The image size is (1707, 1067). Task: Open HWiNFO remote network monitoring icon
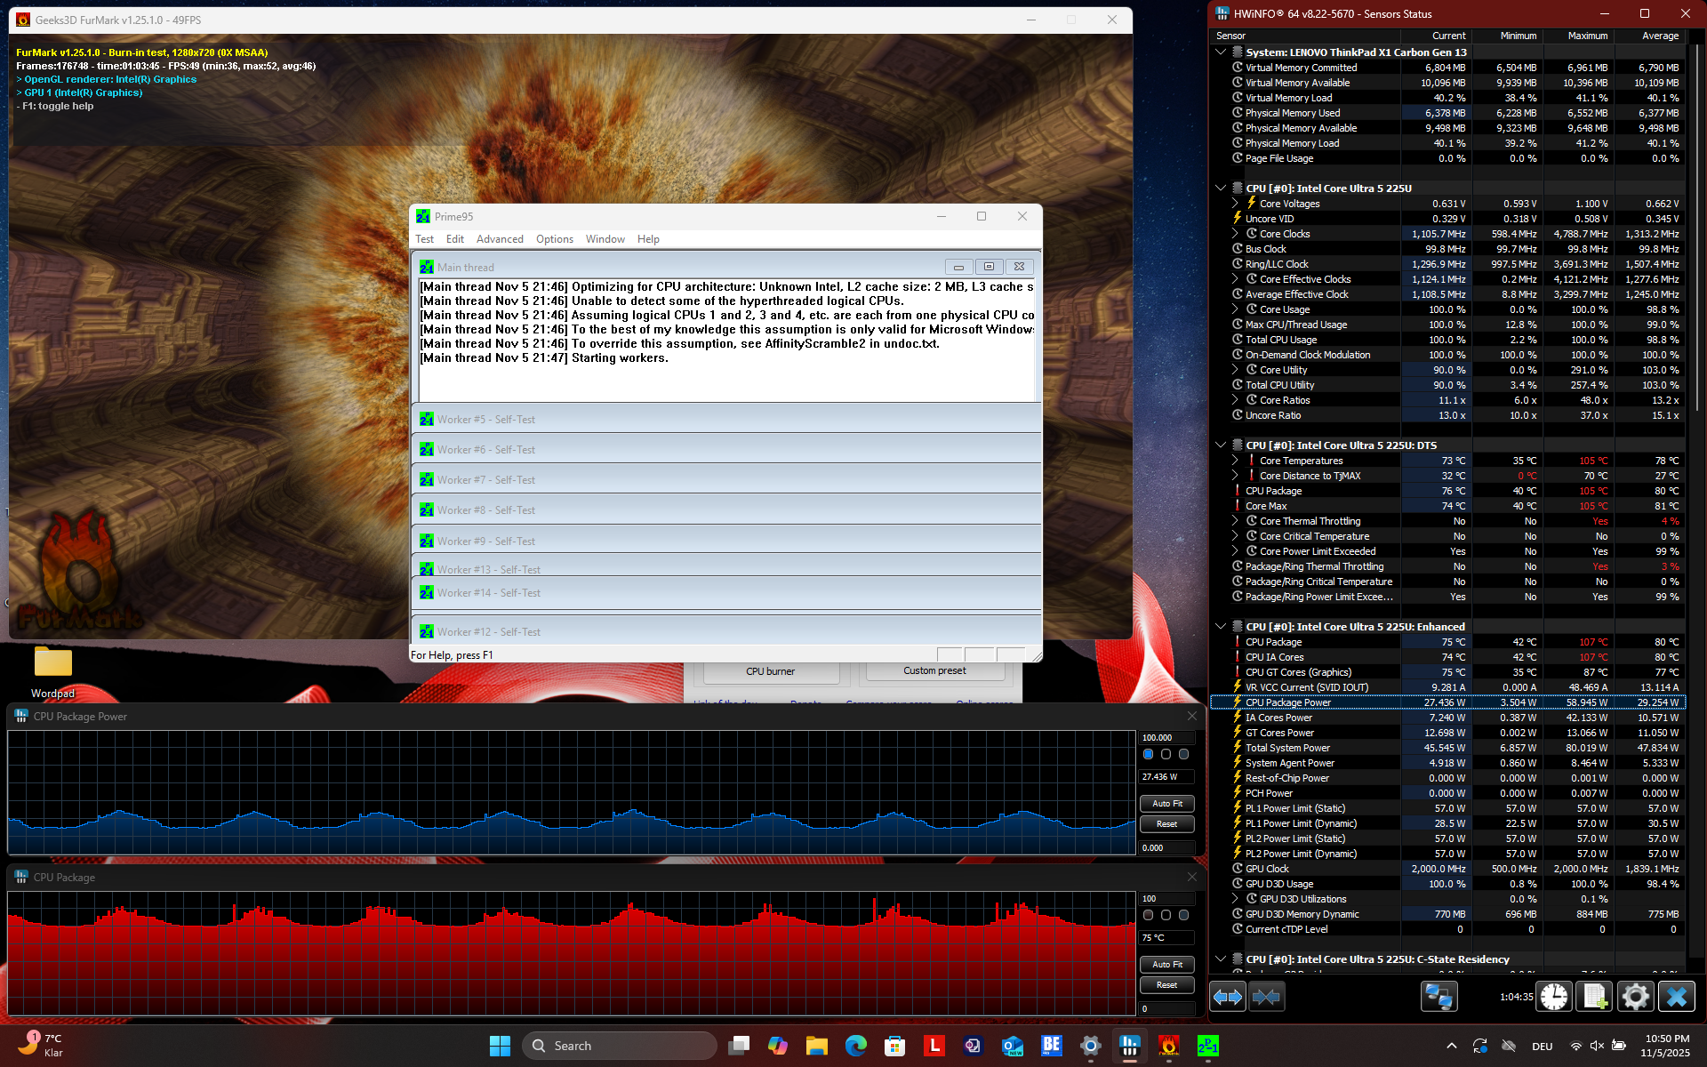point(1438,997)
